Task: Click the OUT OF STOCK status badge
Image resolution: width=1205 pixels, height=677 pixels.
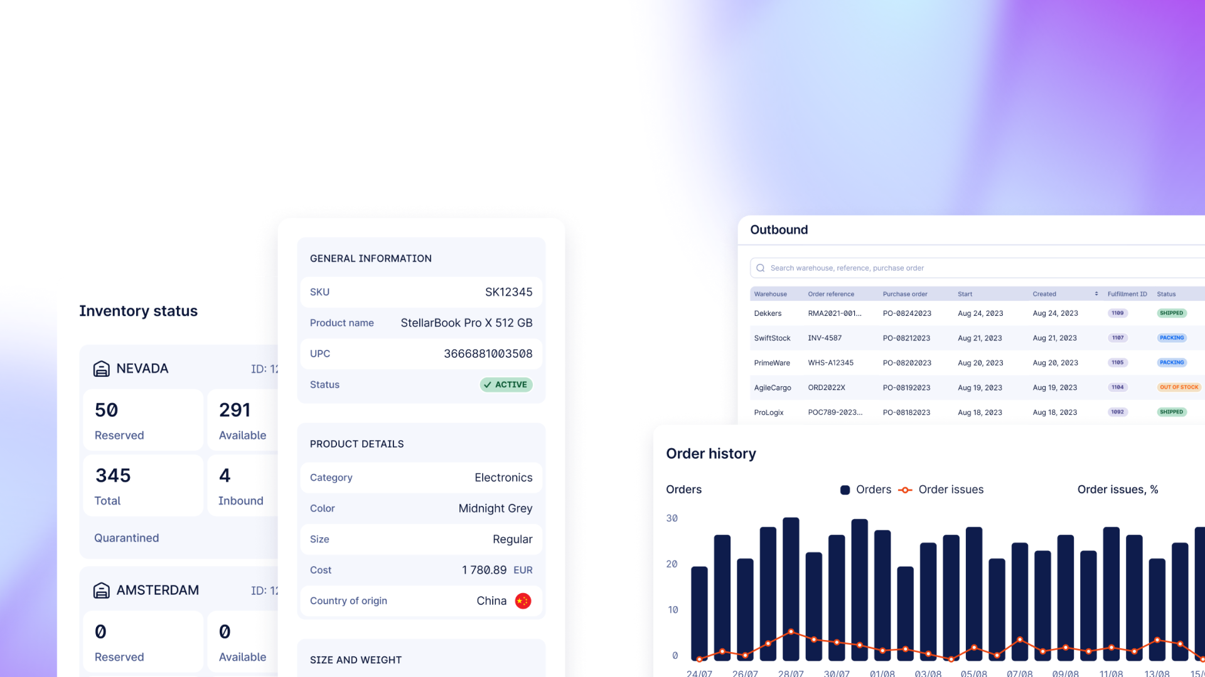Action: click(1179, 387)
